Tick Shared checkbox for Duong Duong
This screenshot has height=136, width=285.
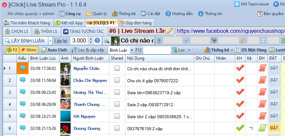coord(117,128)
